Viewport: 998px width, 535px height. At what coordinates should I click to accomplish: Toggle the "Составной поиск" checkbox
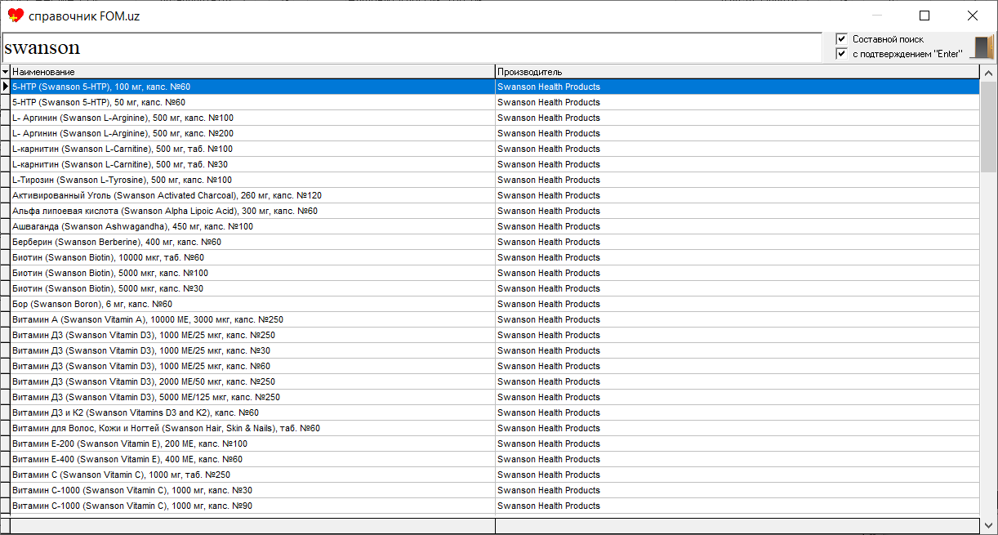pos(841,39)
